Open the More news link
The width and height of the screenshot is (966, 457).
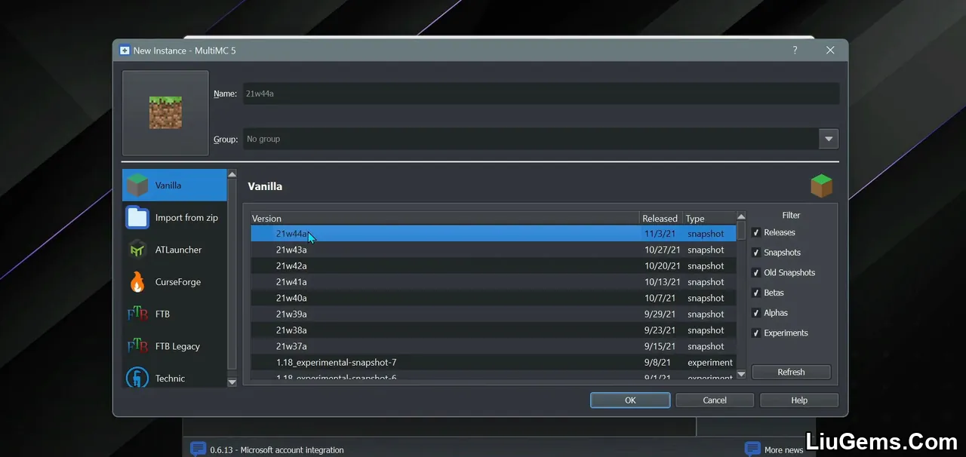pyautogui.click(x=783, y=450)
